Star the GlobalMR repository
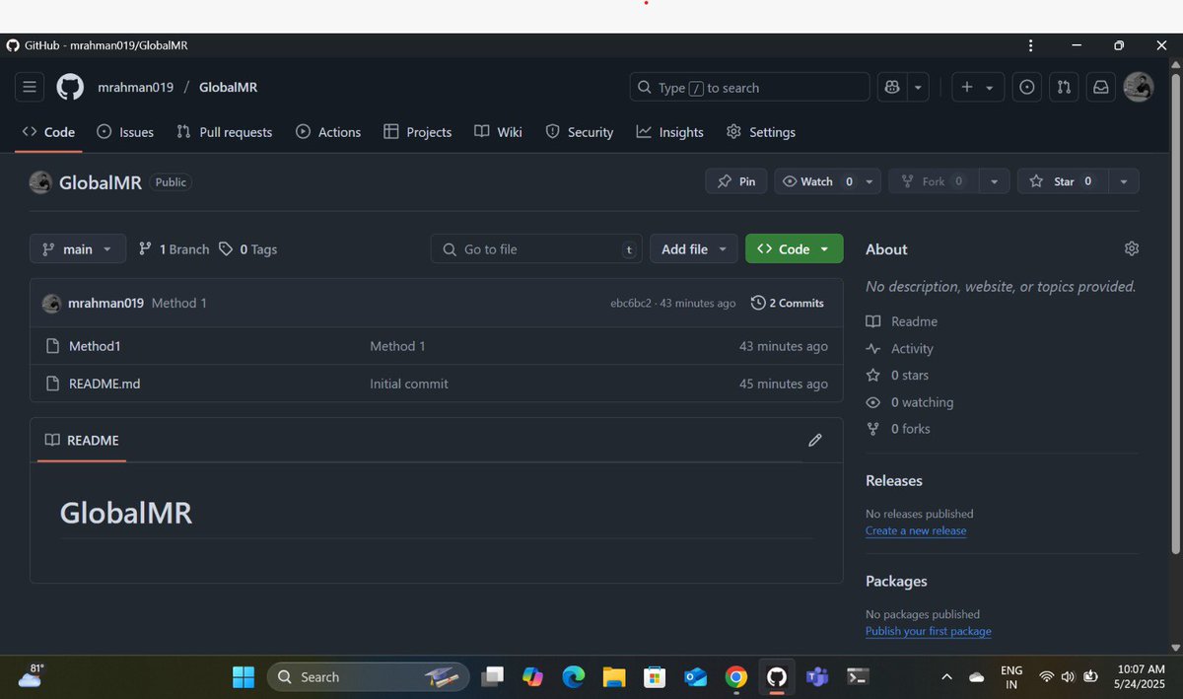This screenshot has height=699, width=1183. click(x=1063, y=181)
